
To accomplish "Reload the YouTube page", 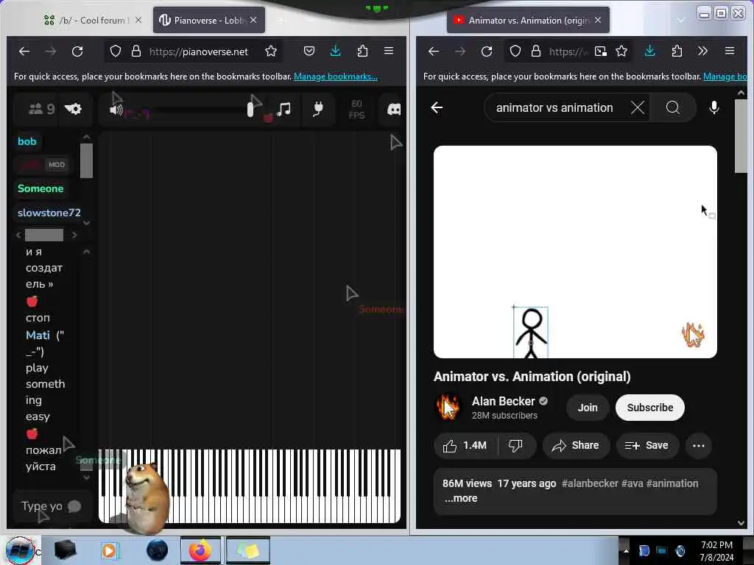I will click(x=487, y=51).
